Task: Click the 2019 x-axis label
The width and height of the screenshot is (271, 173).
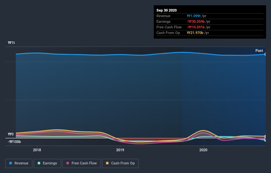Action: [120, 150]
